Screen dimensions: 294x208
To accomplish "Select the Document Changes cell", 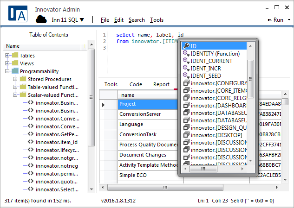I will point(148,155).
